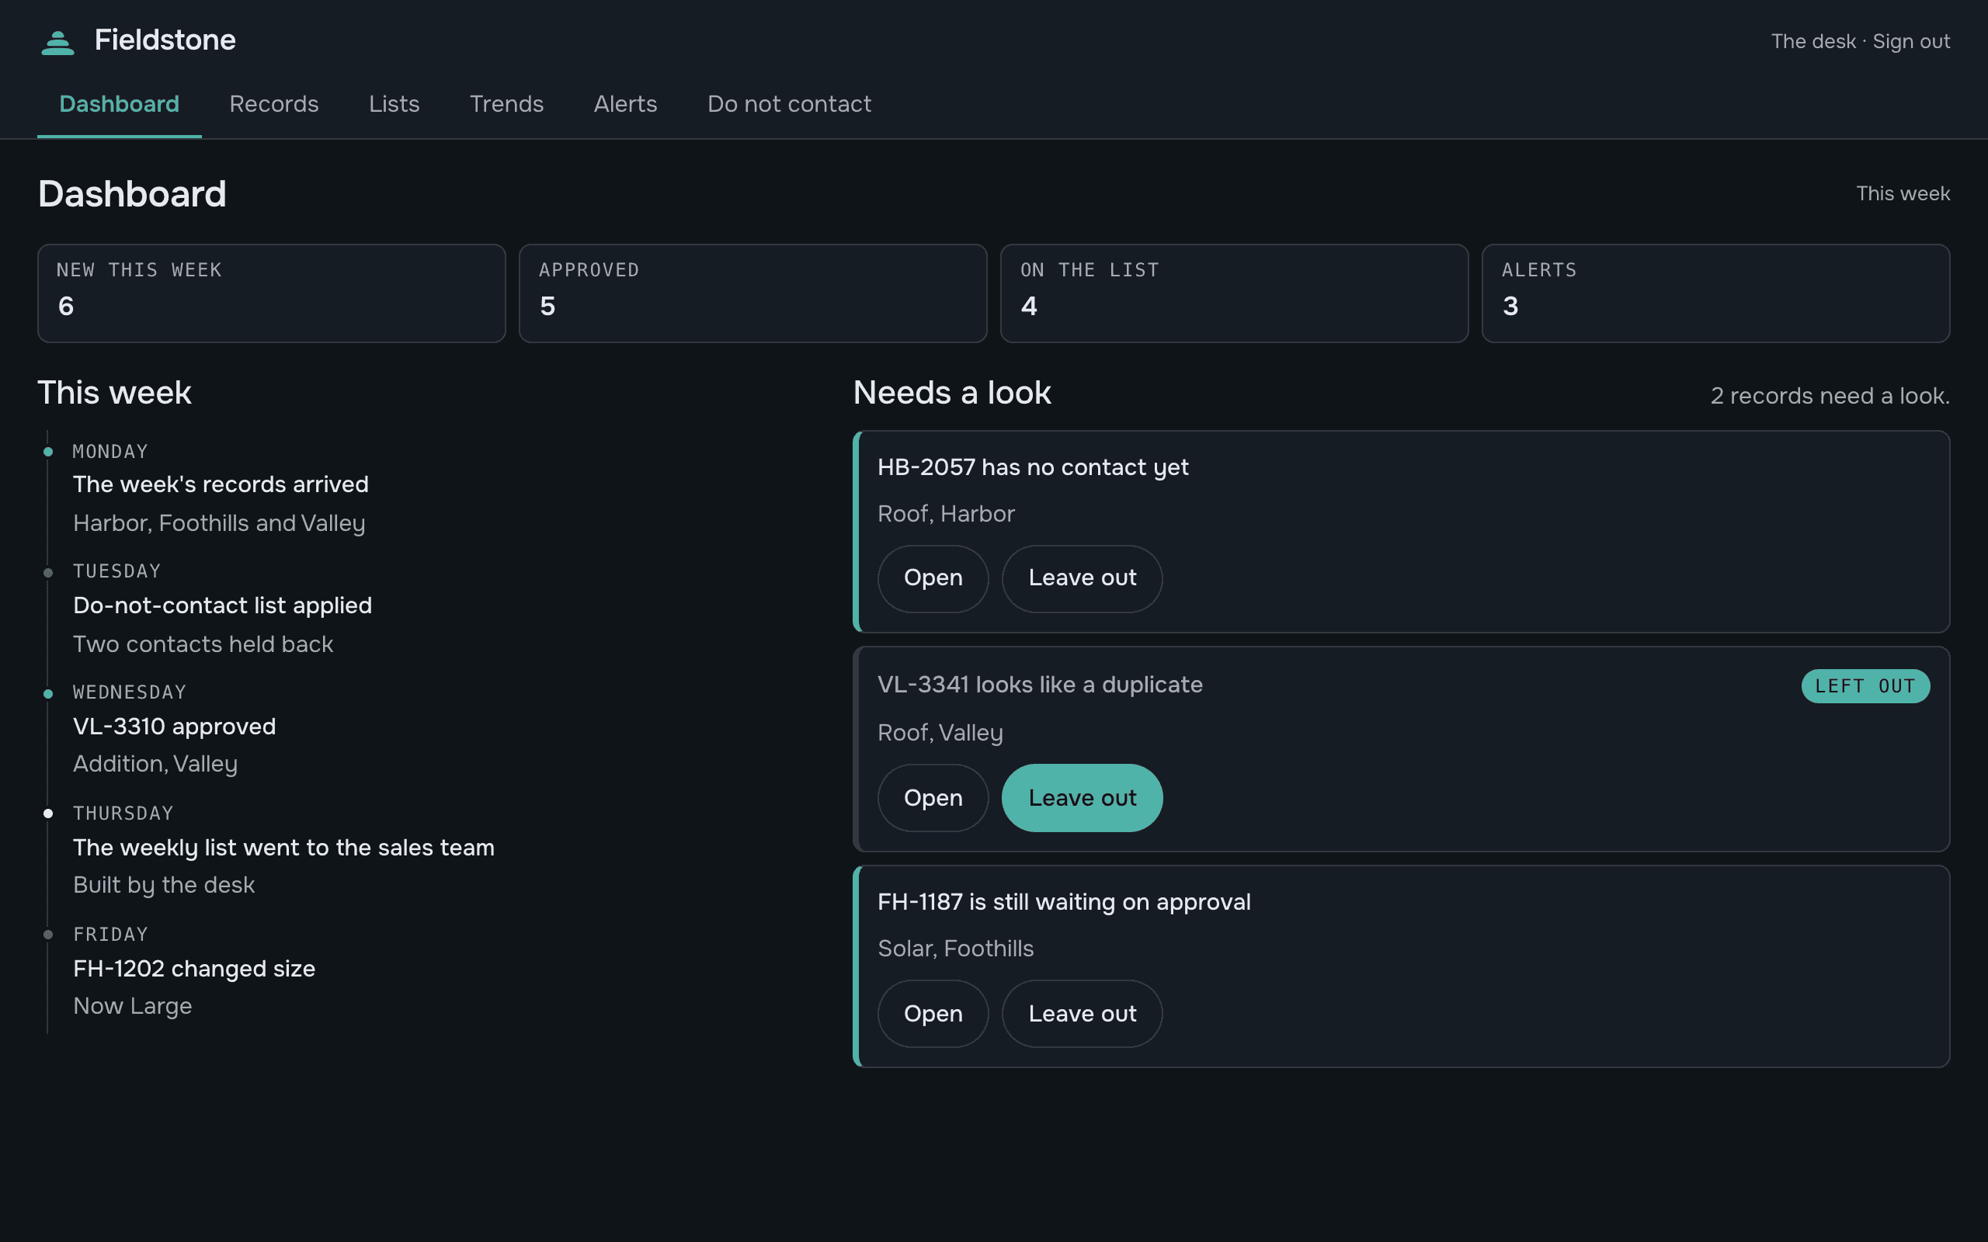Leave out FH-1187 record
The image size is (1988, 1242).
click(x=1082, y=1014)
